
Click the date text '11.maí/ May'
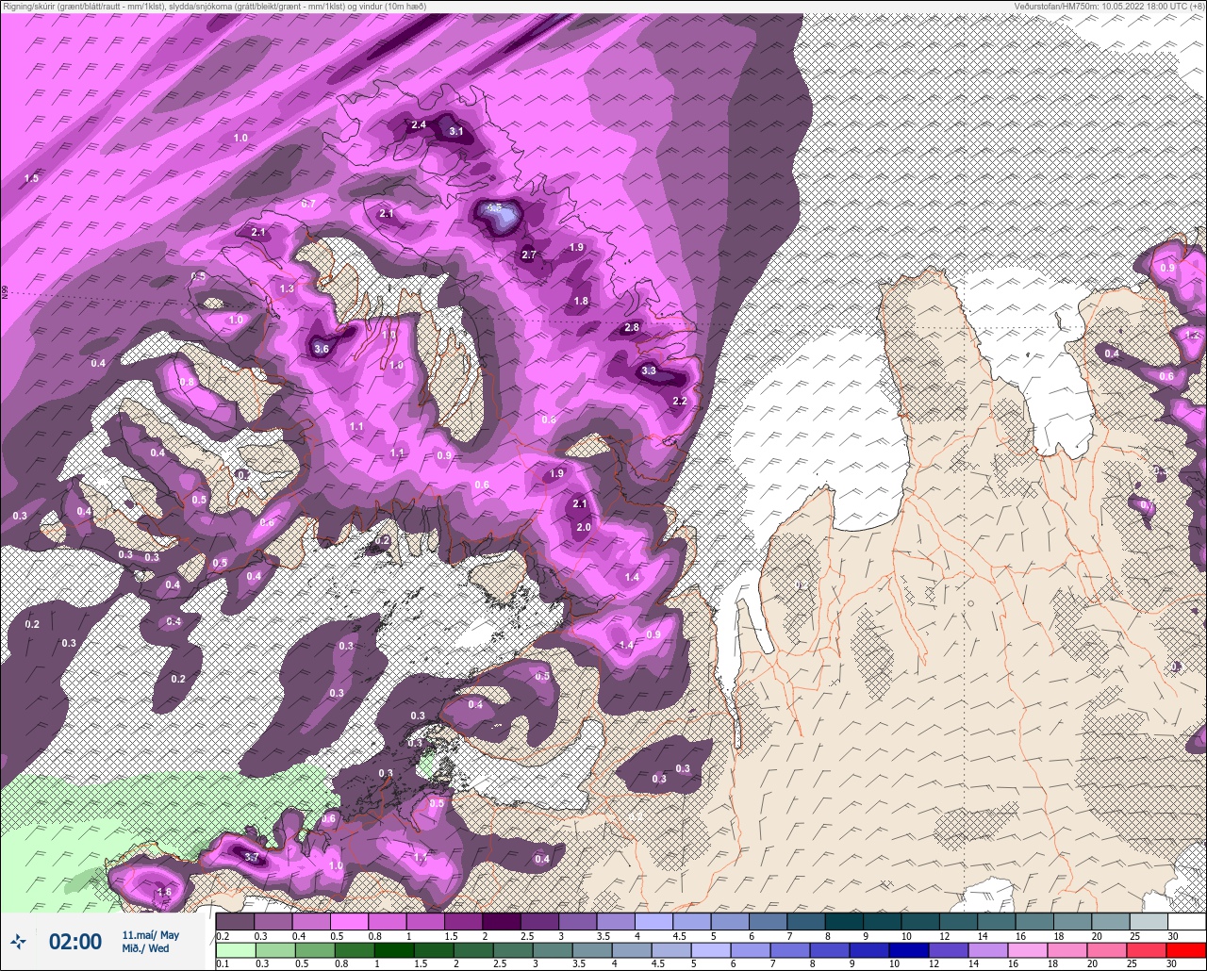pos(150,934)
